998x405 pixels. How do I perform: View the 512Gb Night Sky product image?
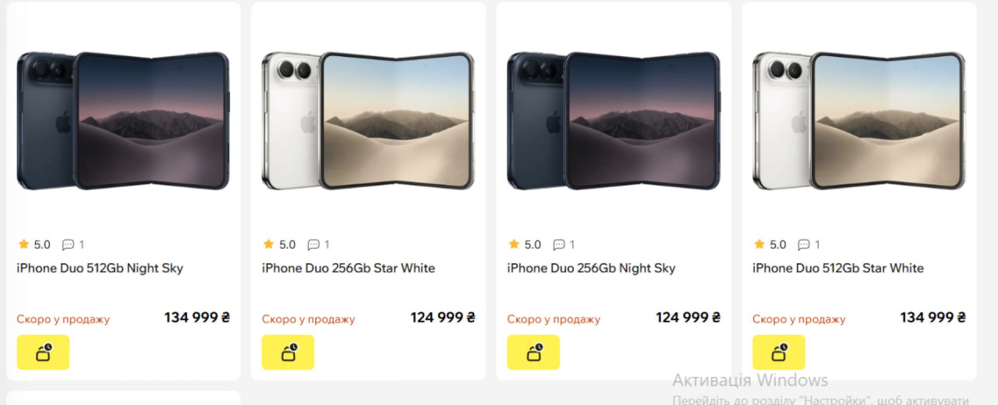click(x=123, y=120)
